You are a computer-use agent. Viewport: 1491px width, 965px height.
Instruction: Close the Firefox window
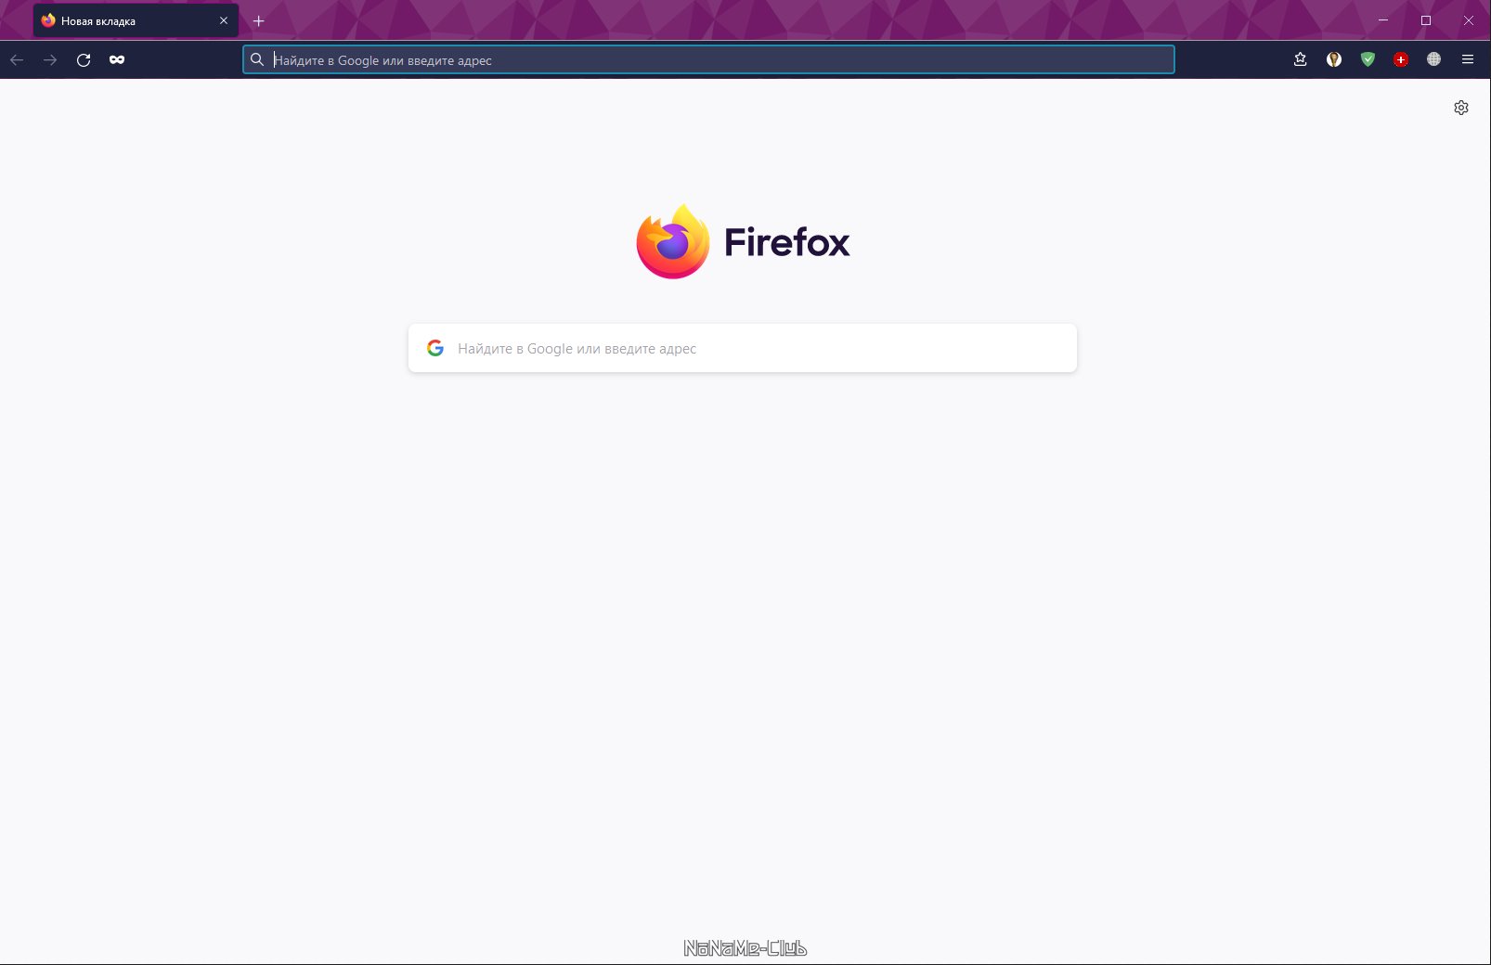[1469, 20]
